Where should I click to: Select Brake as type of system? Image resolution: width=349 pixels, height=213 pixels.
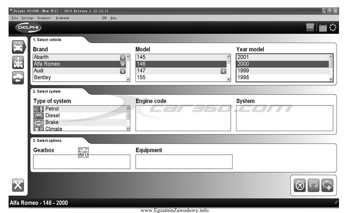pos(79,122)
